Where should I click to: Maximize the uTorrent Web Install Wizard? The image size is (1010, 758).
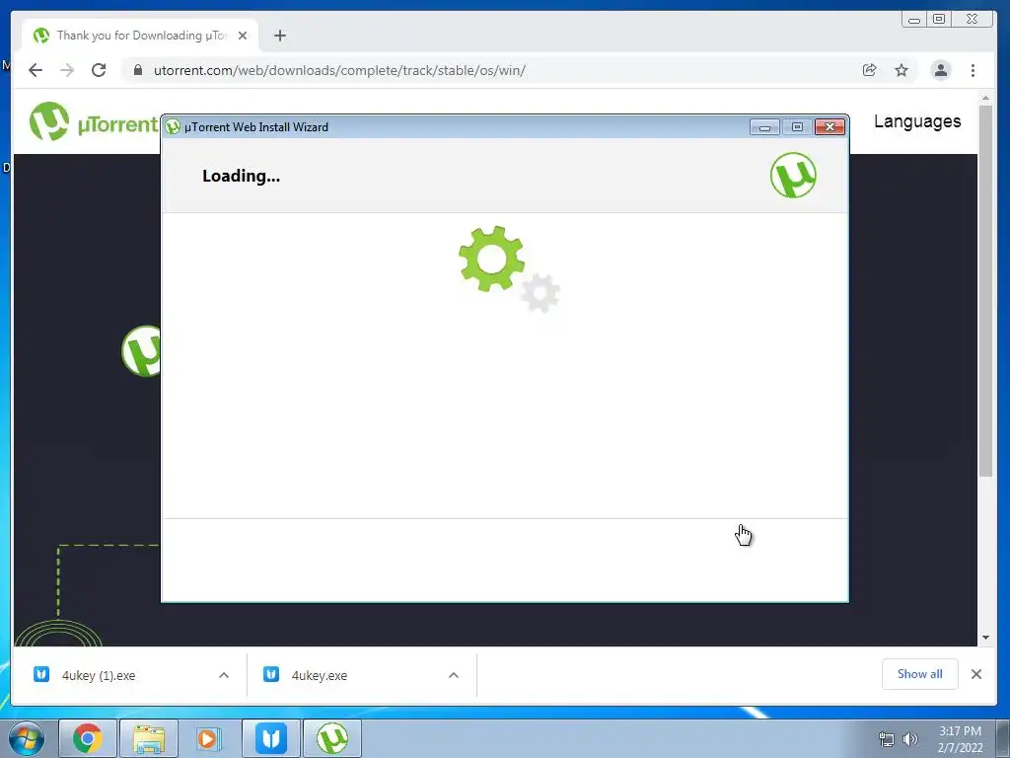tap(797, 127)
